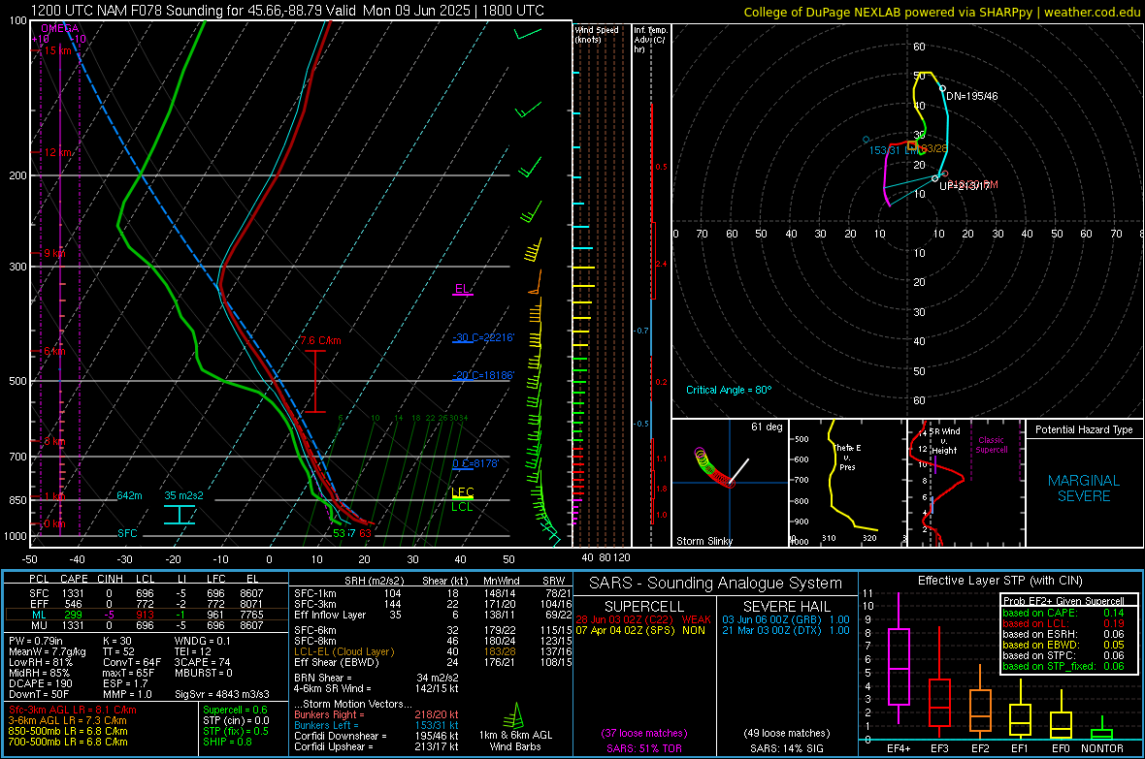Click the 7.6 C/km lapse rate label
The height and width of the screenshot is (759, 1145).
[x=320, y=340]
